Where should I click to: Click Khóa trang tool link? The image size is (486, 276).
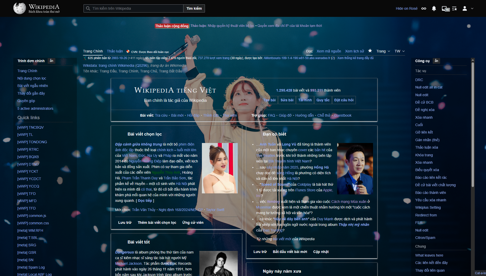[424, 155]
